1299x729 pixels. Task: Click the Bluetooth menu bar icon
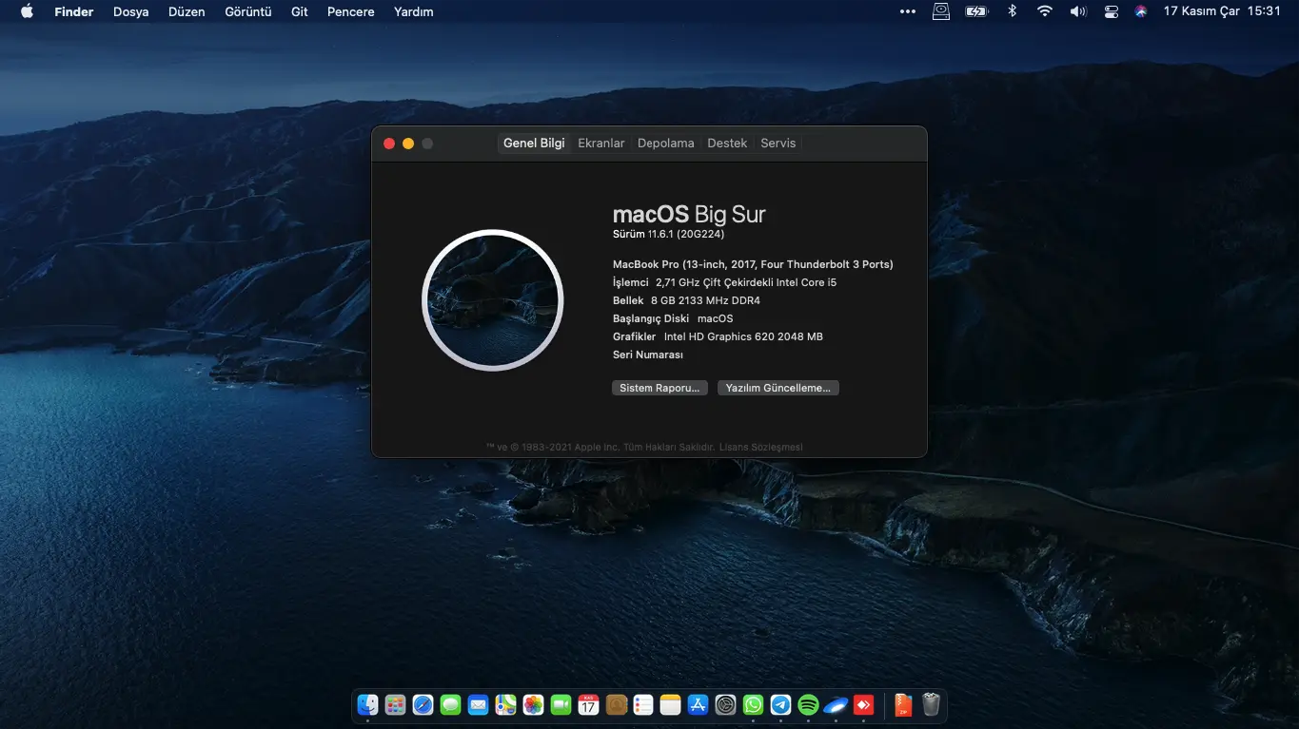[x=1013, y=11]
